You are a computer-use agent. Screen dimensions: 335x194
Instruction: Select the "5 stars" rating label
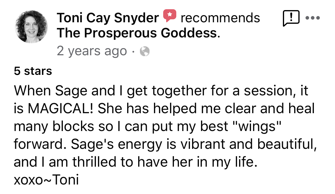click(x=33, y=71)
